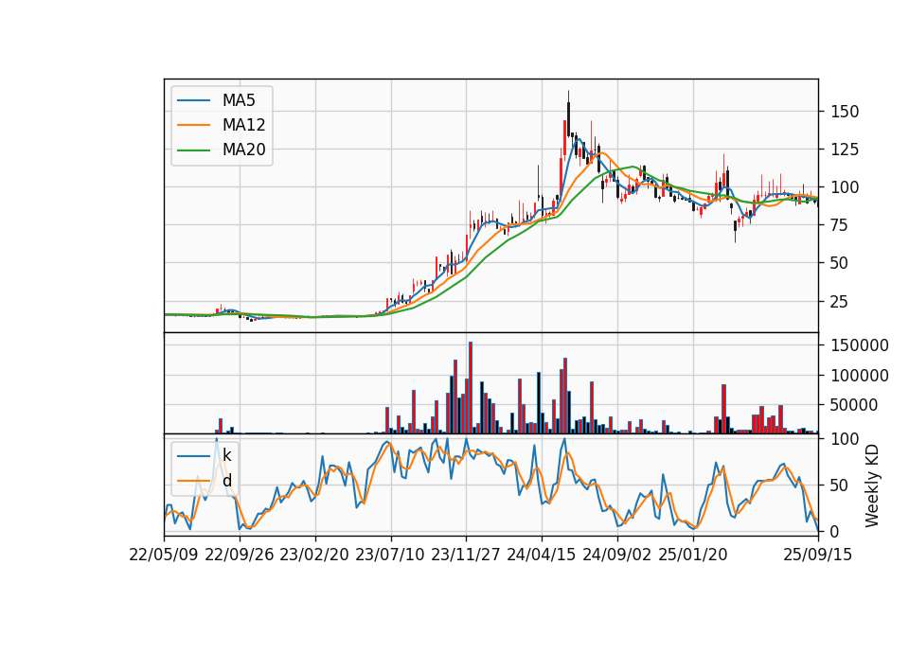Click the 75 price axis label
This screenshot has height=653, width=909.
pos(840,225)
